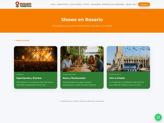Click the La mirada de un profesional text
This screenshot has width=164, height=123.
tap(127, 84)
